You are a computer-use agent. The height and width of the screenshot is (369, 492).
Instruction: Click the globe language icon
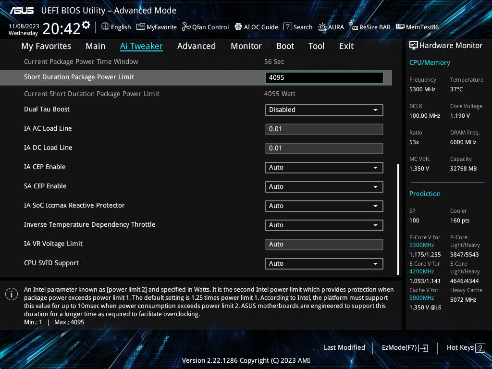(105, 27)
